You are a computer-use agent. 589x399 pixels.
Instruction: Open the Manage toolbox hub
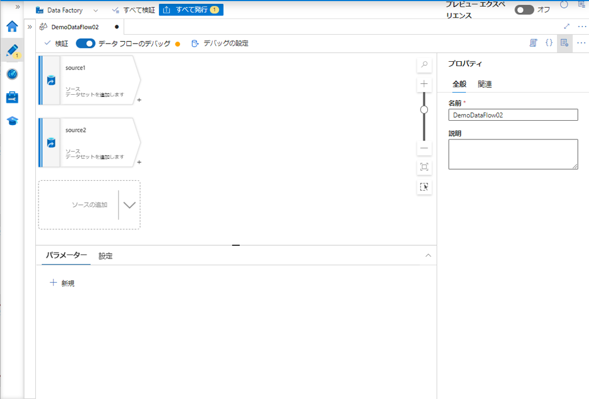point(12,97)
